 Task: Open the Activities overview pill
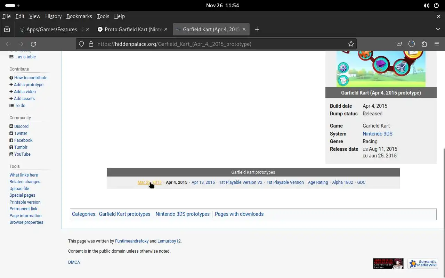(x=13, y=6)
